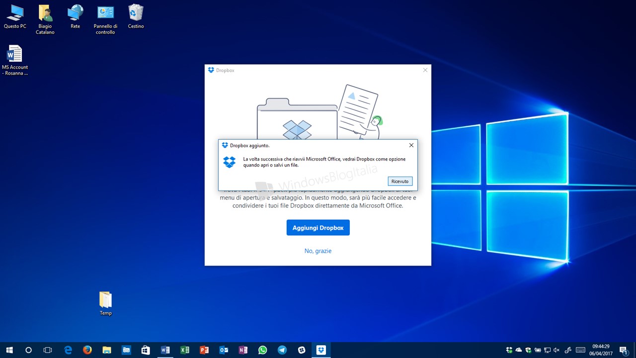Open the Windows Start menu

pyautogui.click(x=9, y=350)
